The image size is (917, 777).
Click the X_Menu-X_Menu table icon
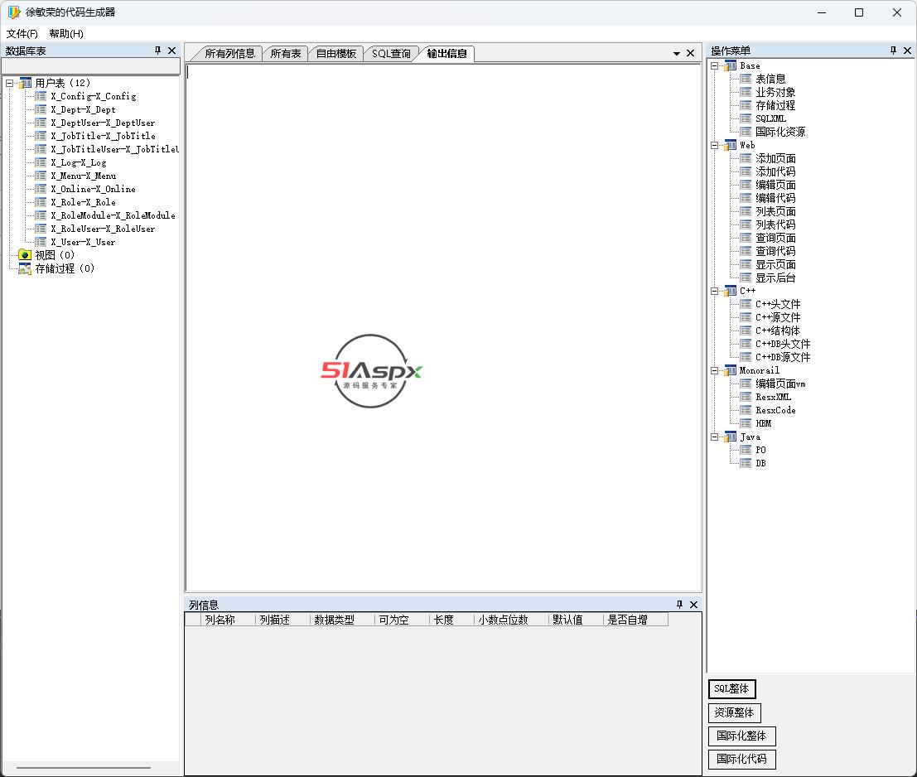(x=41, y=176)
